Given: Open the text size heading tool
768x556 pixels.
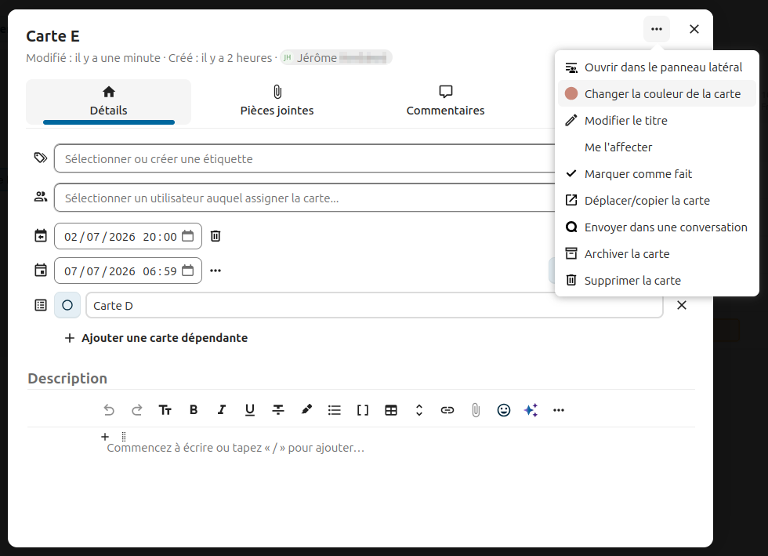Looking at the screenshot, I should pyautogui.click(x=165, y=410).
